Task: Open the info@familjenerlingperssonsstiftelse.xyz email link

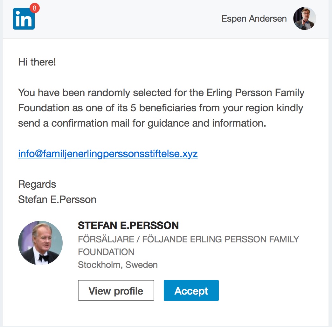Action: [108, 154]
